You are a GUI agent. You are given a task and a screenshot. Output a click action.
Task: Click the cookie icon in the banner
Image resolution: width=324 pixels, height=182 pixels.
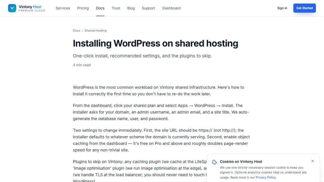[214, 162]
